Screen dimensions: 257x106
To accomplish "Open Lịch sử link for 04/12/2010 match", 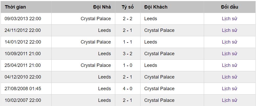I will point(229,77).
